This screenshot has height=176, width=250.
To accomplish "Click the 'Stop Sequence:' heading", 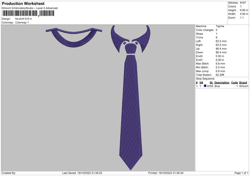I will coord(205,79).
